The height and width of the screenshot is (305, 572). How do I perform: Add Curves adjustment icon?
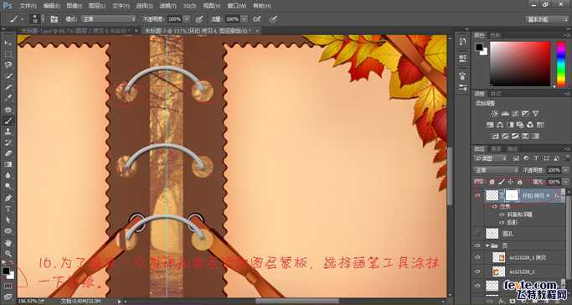(x=515, y=113)
